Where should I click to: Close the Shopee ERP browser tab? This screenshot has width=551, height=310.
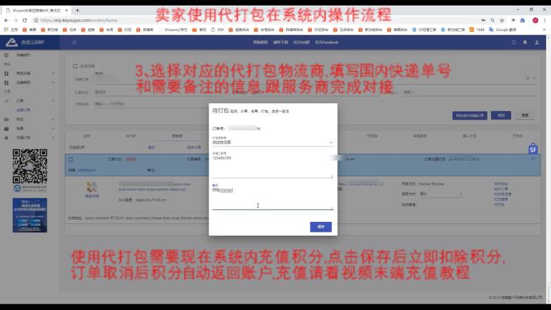66,10
